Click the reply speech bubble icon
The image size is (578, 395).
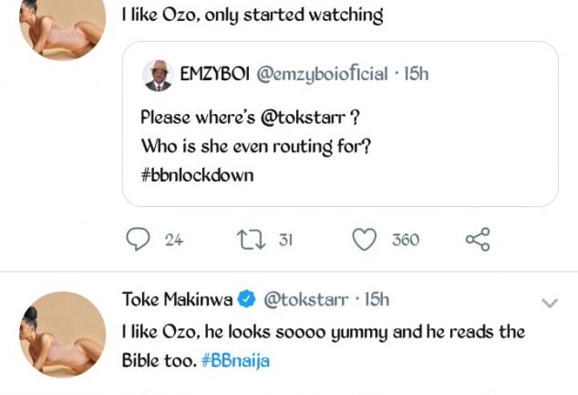click(138, 239)
